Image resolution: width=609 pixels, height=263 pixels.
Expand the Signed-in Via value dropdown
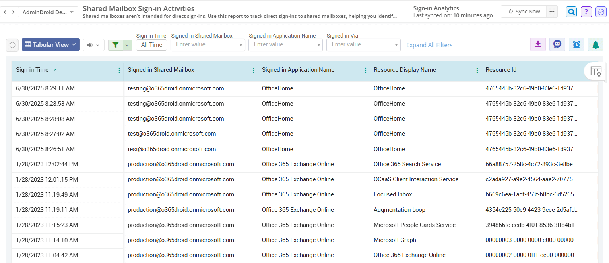point(396,44)
